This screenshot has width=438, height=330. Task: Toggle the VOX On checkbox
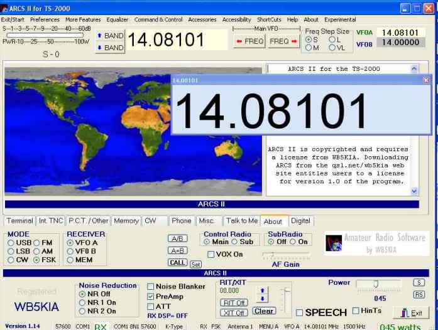click(211, 254)
